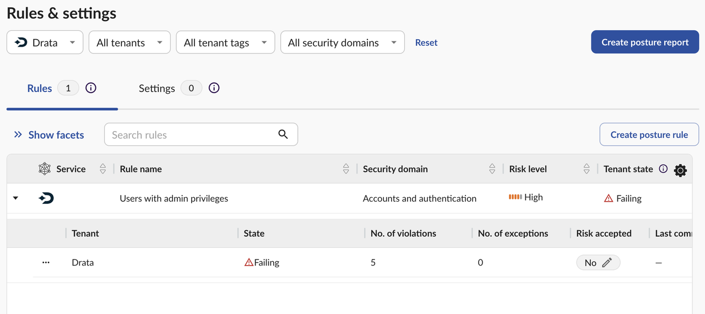Sort rules by Service column
The height and width of the screenshot is (314, 705).
[x=102, y=169]
